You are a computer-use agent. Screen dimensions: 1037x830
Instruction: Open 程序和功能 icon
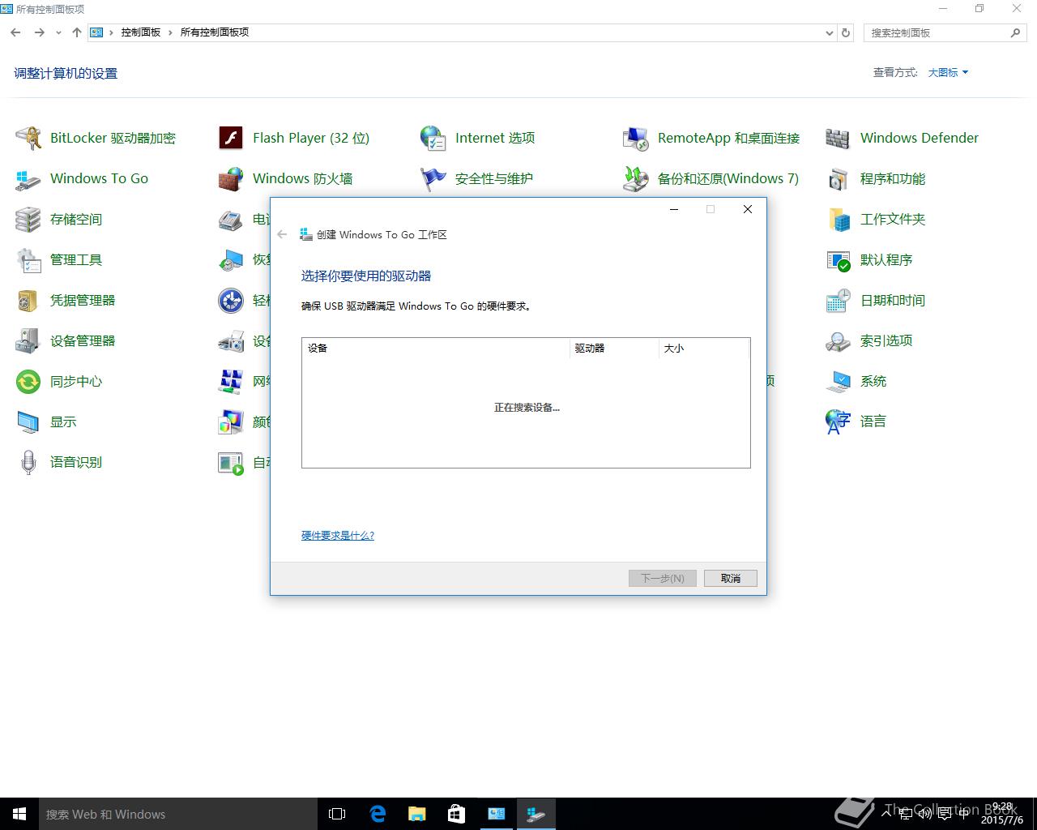click(x=839, y=178)
